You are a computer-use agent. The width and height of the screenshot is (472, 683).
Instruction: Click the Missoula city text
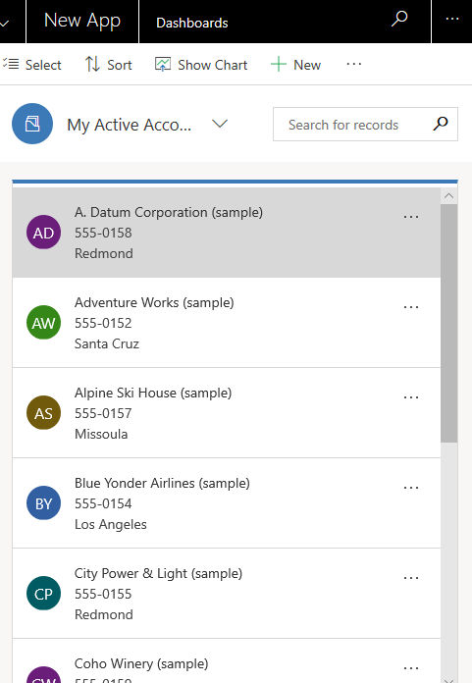tap(101, 434)
